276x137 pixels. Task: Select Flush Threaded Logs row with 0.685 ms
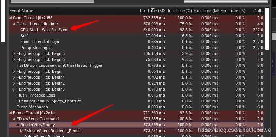click(136, 42)
